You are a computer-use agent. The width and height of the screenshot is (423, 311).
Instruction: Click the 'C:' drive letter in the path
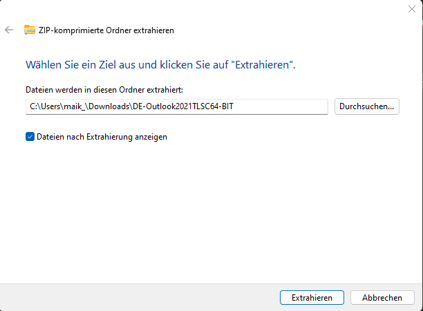(33, 106)
